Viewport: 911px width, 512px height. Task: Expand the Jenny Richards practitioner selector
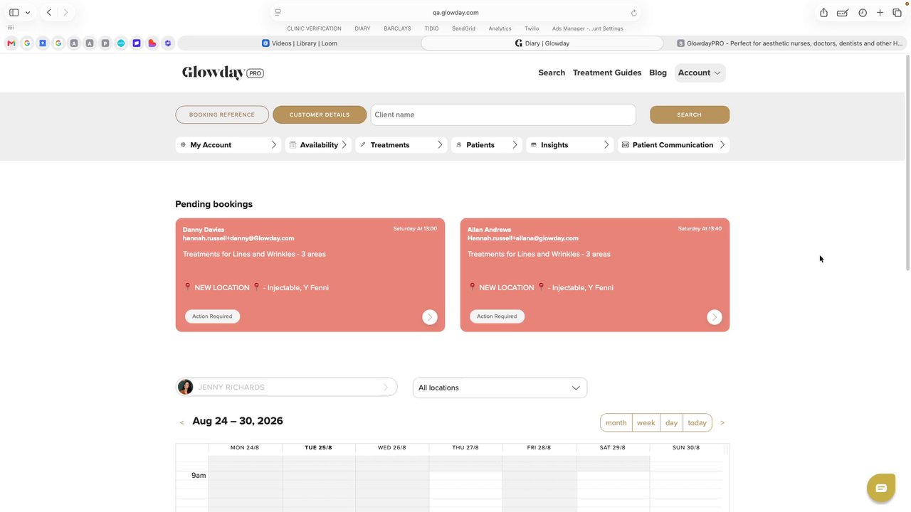coord(286,387)
